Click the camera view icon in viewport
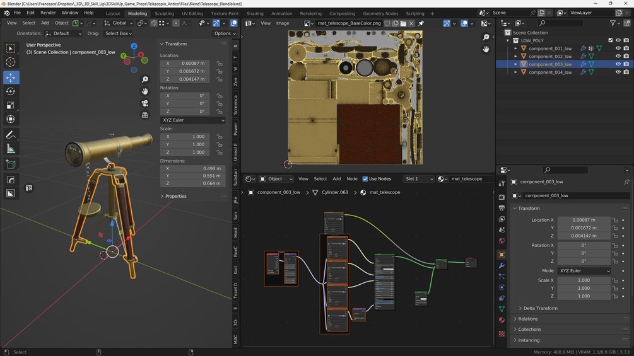Viewport: 634px width, 356px height. click(145, 103)
